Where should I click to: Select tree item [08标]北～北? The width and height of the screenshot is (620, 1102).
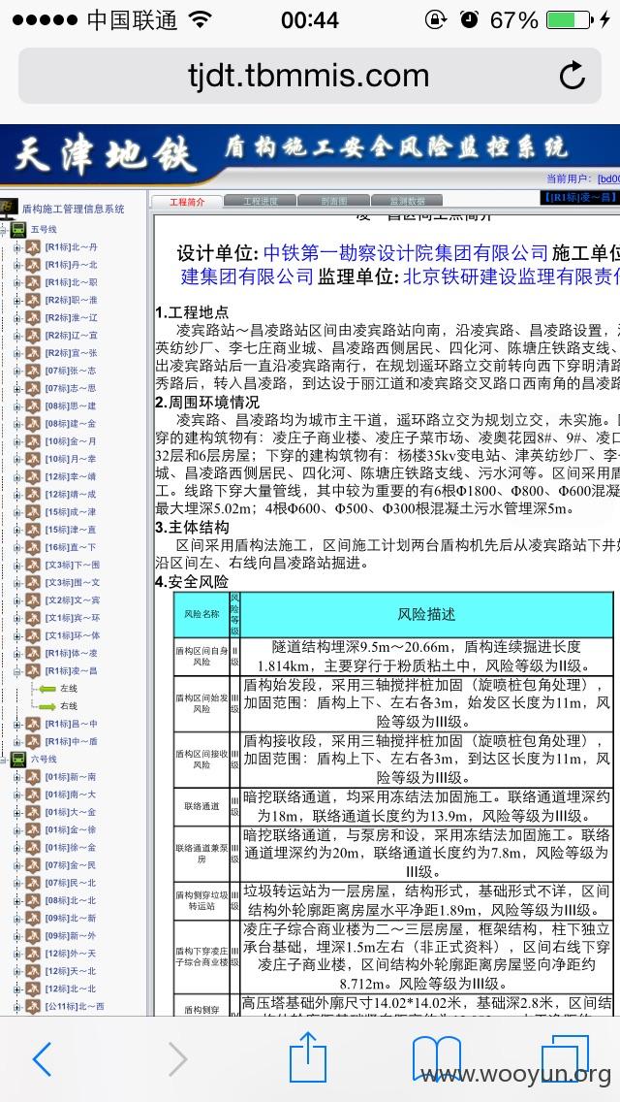point(71,900)
